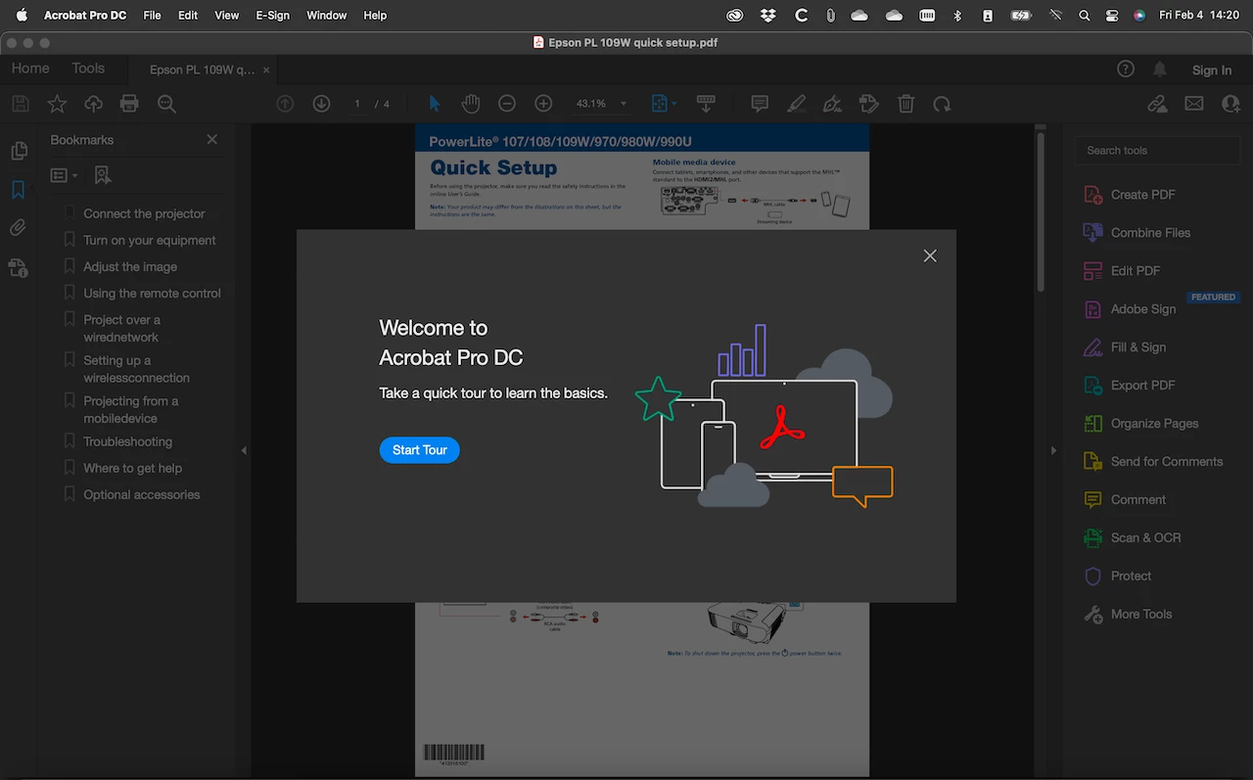
Task: Go to Connect the projector bookmark
Action: 144,213
